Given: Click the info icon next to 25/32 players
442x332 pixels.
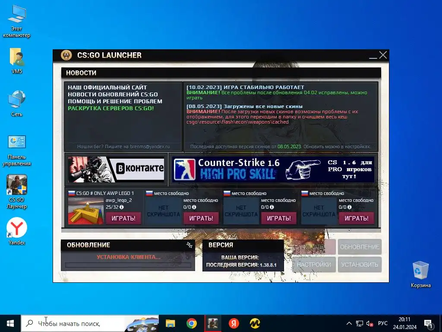Looking at the screenshot, I should [121, 207].
